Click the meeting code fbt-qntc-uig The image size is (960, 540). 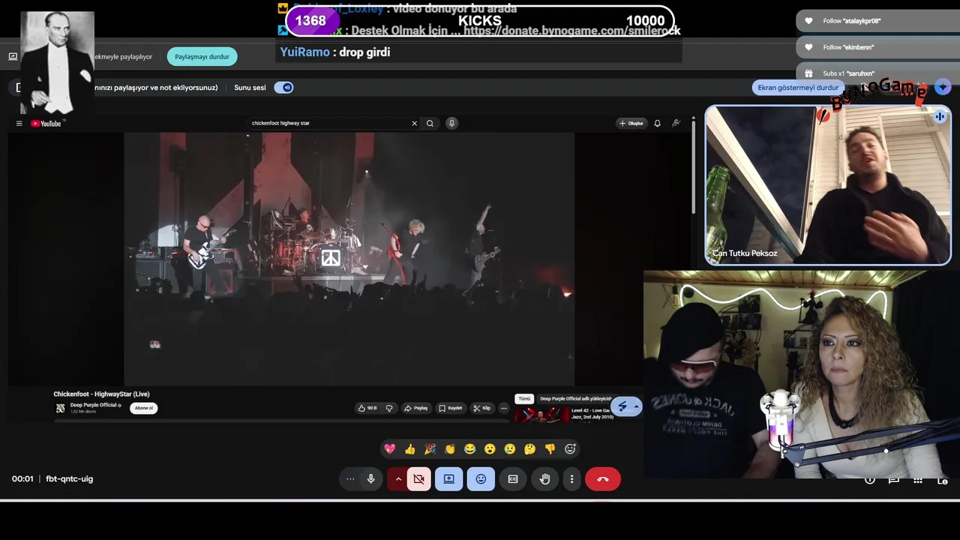click(x=69, y=478)
